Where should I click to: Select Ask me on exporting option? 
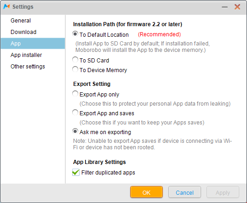coord(75,131)
